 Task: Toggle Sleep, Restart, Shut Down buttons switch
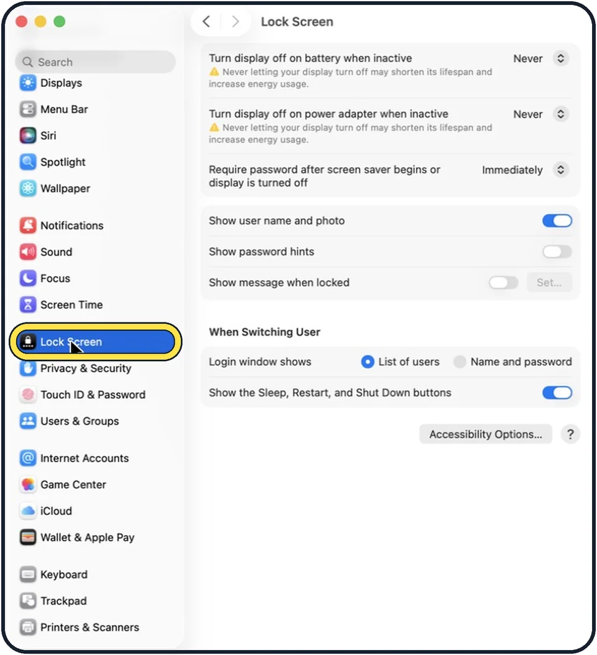click(x=557, y=393)
